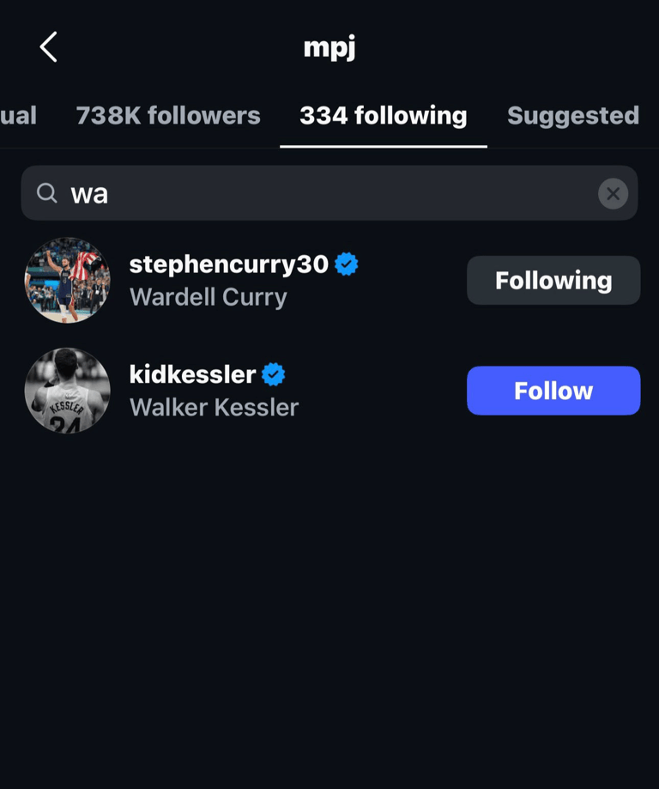Screen dimensions: 659x789
Task: Switch to the 738K followers tab
Action: point(168,116)
